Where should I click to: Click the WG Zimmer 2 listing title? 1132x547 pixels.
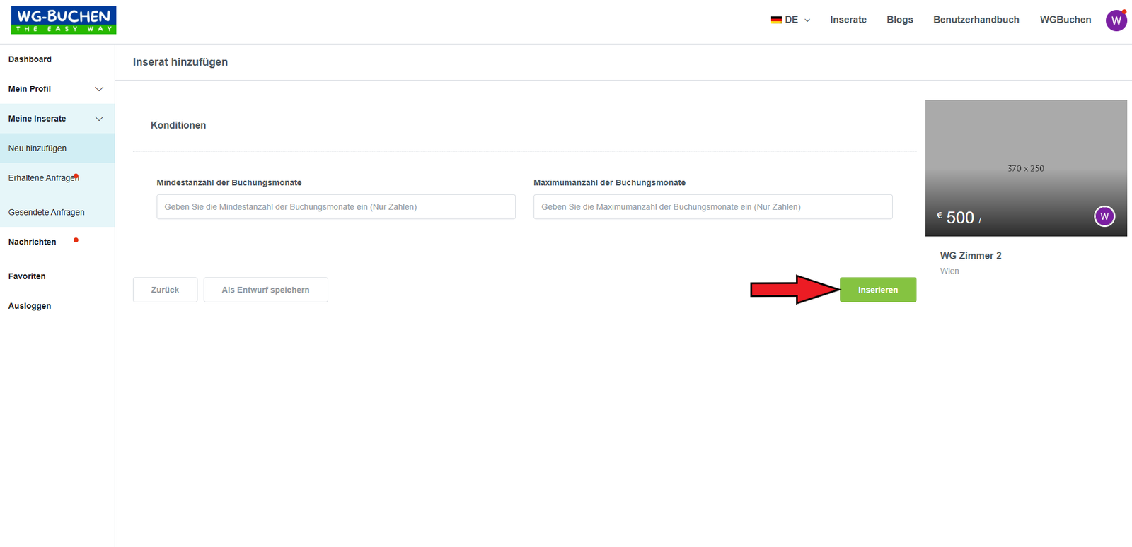coord(971,256)
